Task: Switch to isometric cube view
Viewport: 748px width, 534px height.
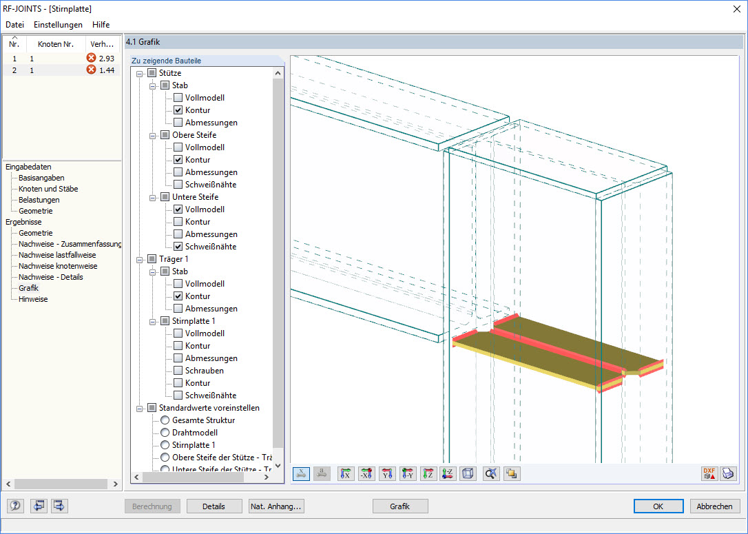Action: click(x=468, y=474)
